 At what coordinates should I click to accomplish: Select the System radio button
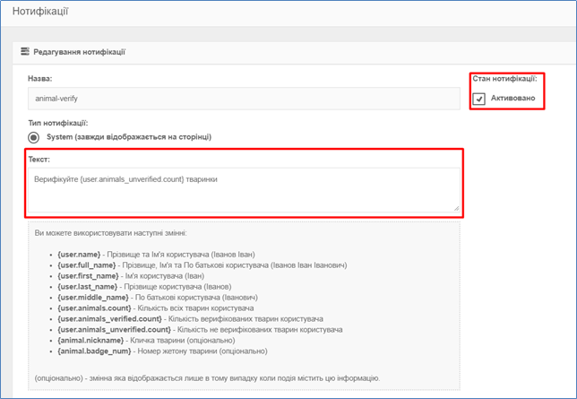pyautogui.click(x=34, y=137)
